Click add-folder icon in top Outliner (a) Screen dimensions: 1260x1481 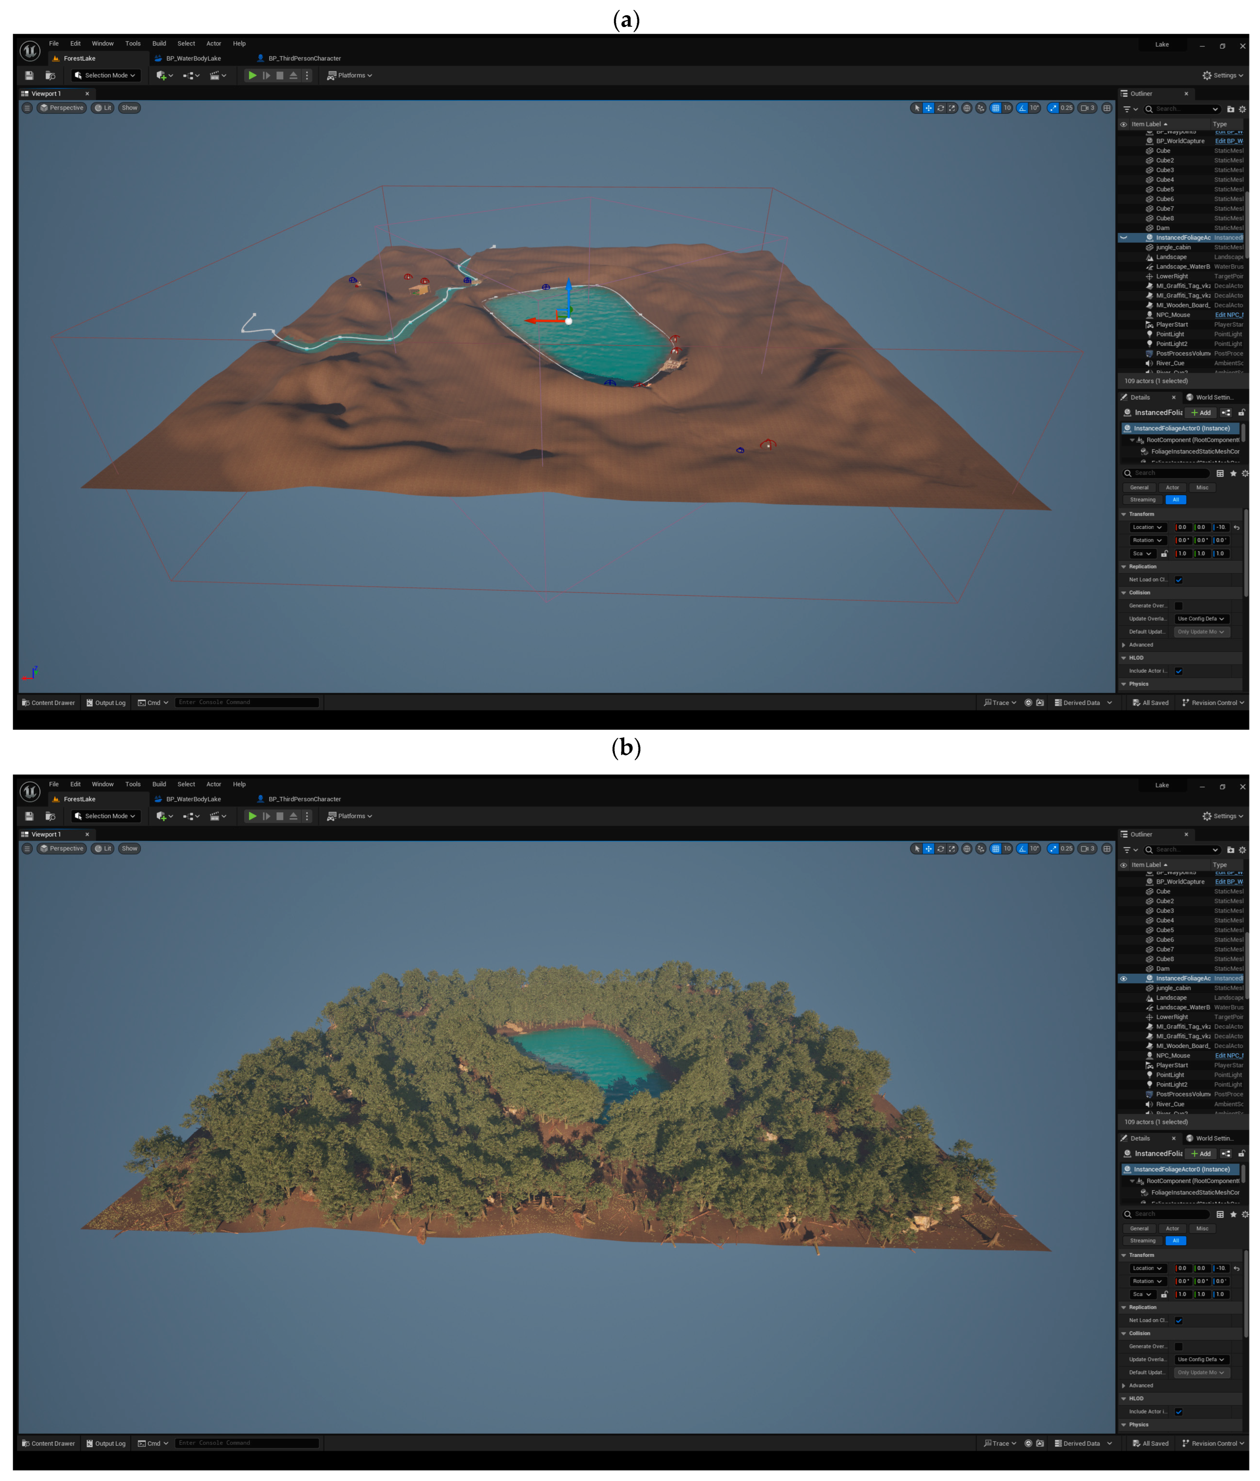(1230, 109)
